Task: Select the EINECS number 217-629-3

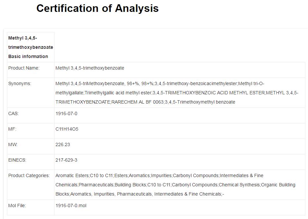Action: tap(66, 160)
